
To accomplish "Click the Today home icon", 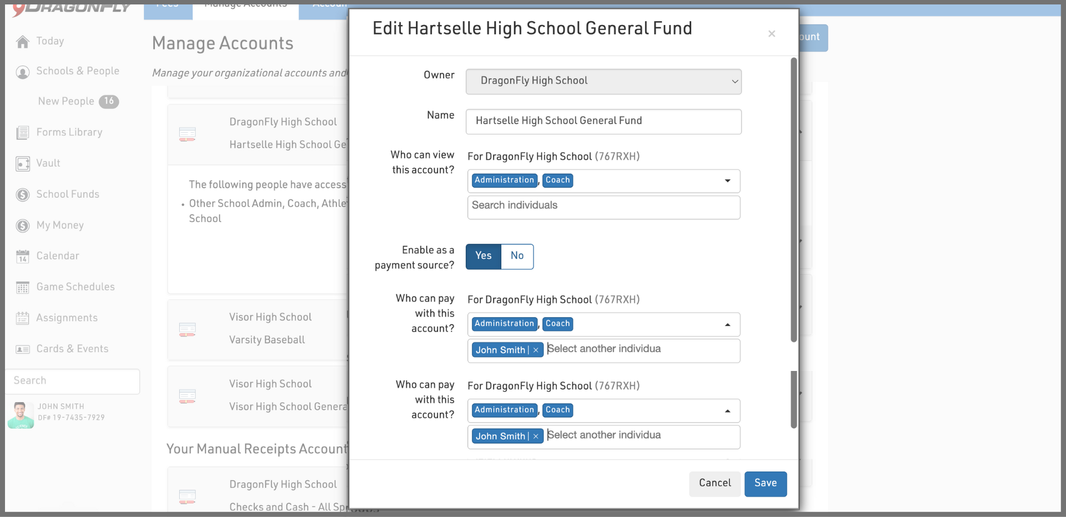I will tap(23, 42).
